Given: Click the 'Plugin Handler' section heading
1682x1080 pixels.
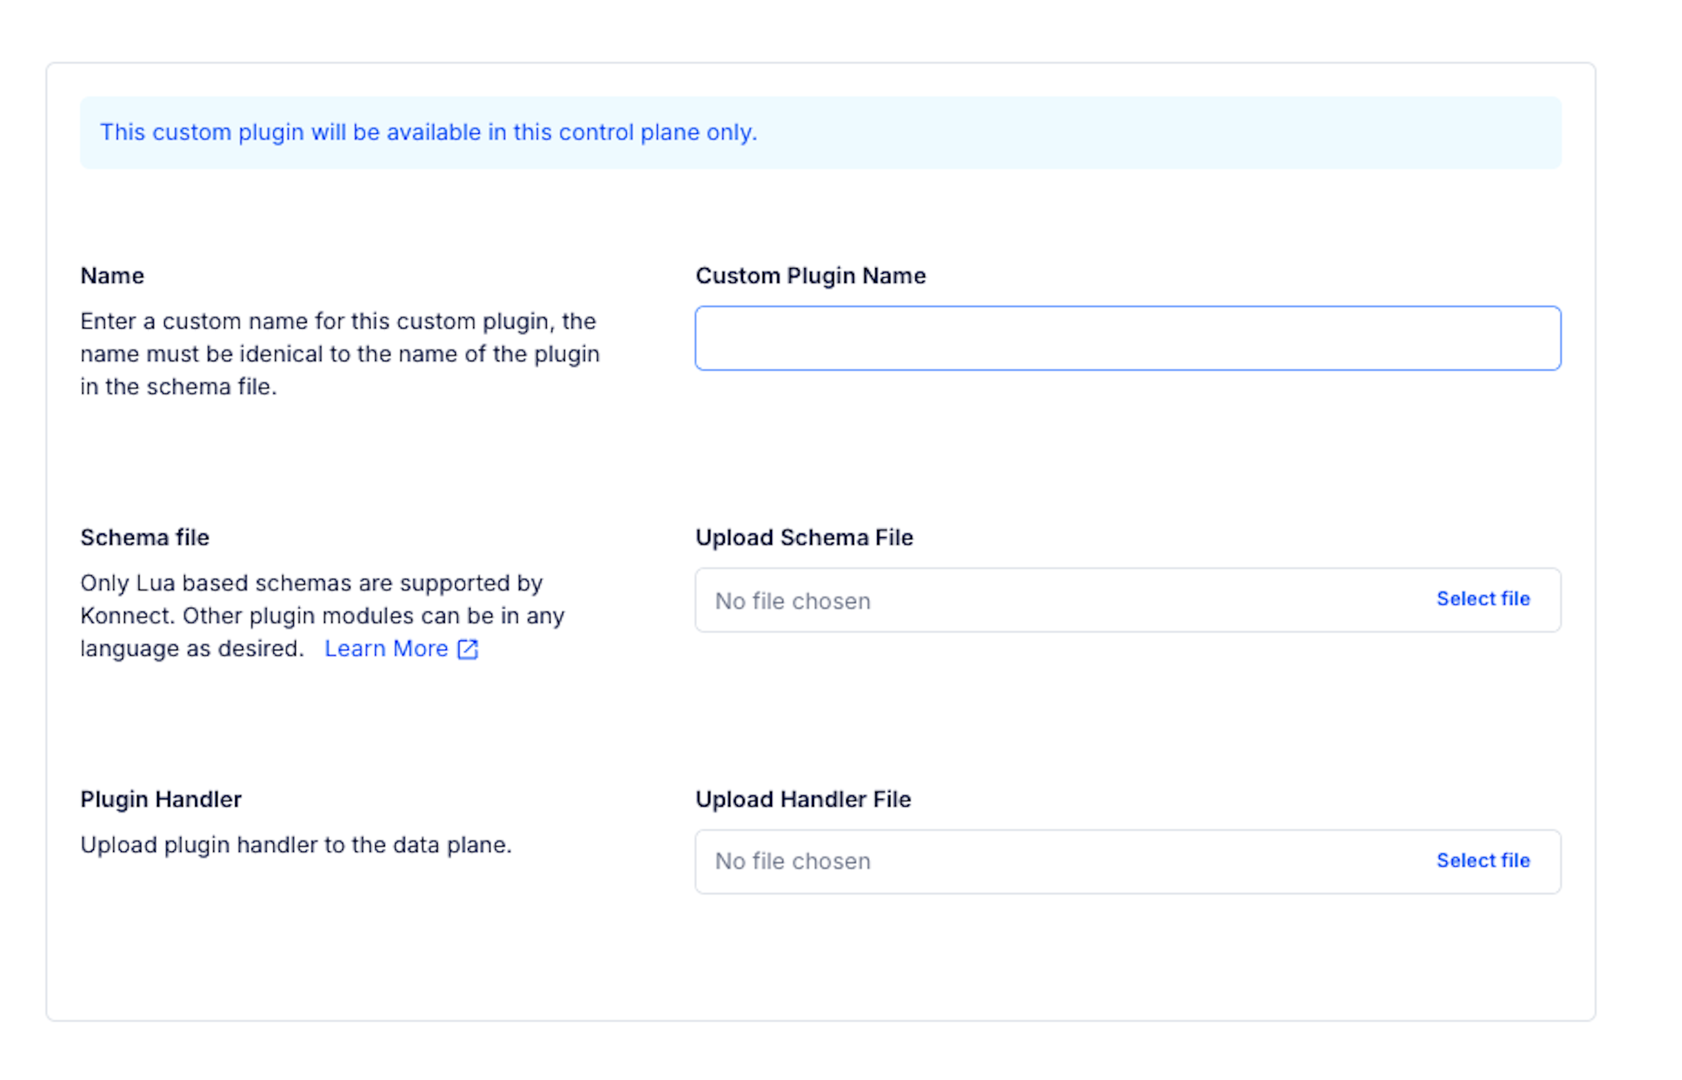Looking at the screenshot, I should [160, 799].
